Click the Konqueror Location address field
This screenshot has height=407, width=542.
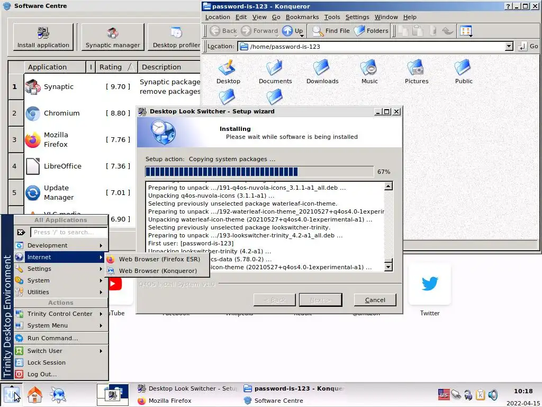[x=372, y=47]
